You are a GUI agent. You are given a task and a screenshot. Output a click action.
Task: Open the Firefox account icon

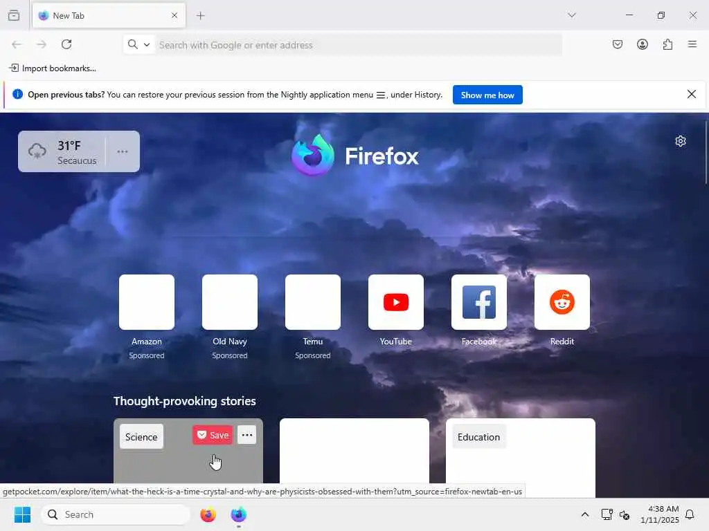[643, 44]
